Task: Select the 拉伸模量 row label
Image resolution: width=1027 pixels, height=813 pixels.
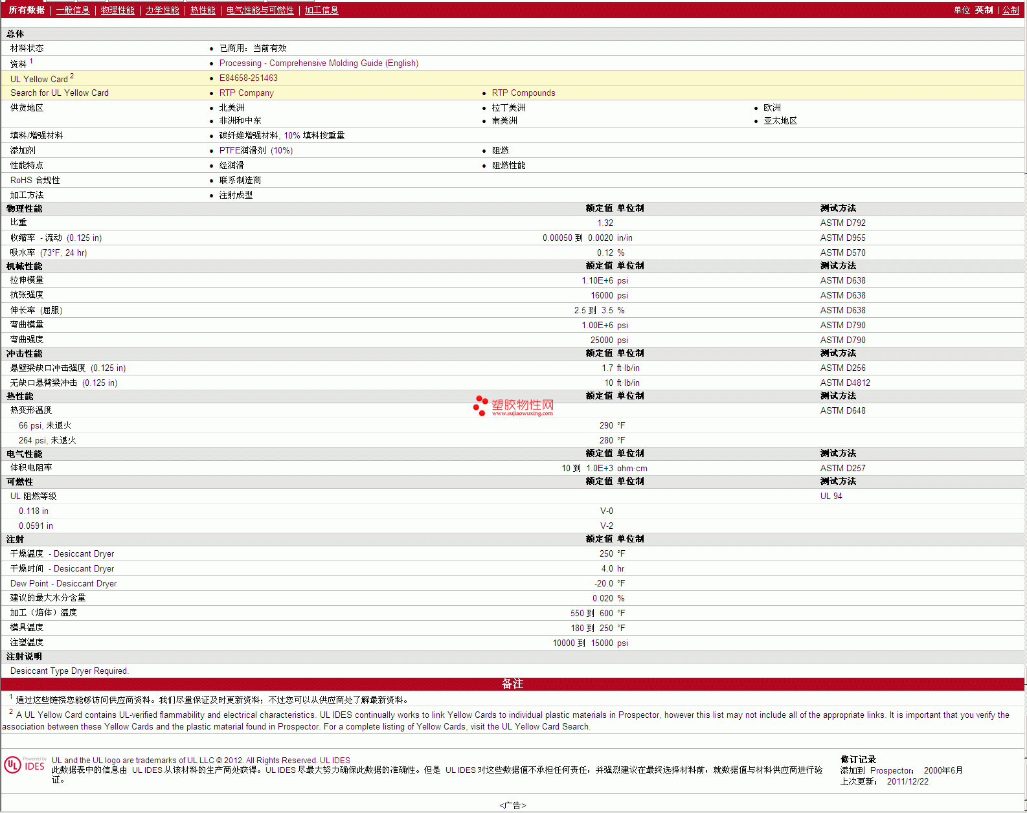Action: point(27,280)
